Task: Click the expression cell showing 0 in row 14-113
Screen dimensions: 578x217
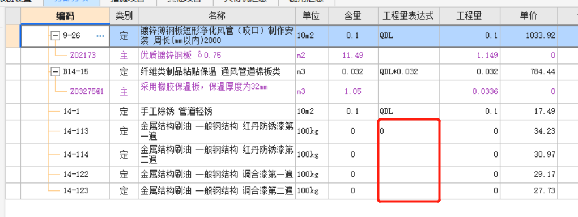Action: click(x=409, y=131)
